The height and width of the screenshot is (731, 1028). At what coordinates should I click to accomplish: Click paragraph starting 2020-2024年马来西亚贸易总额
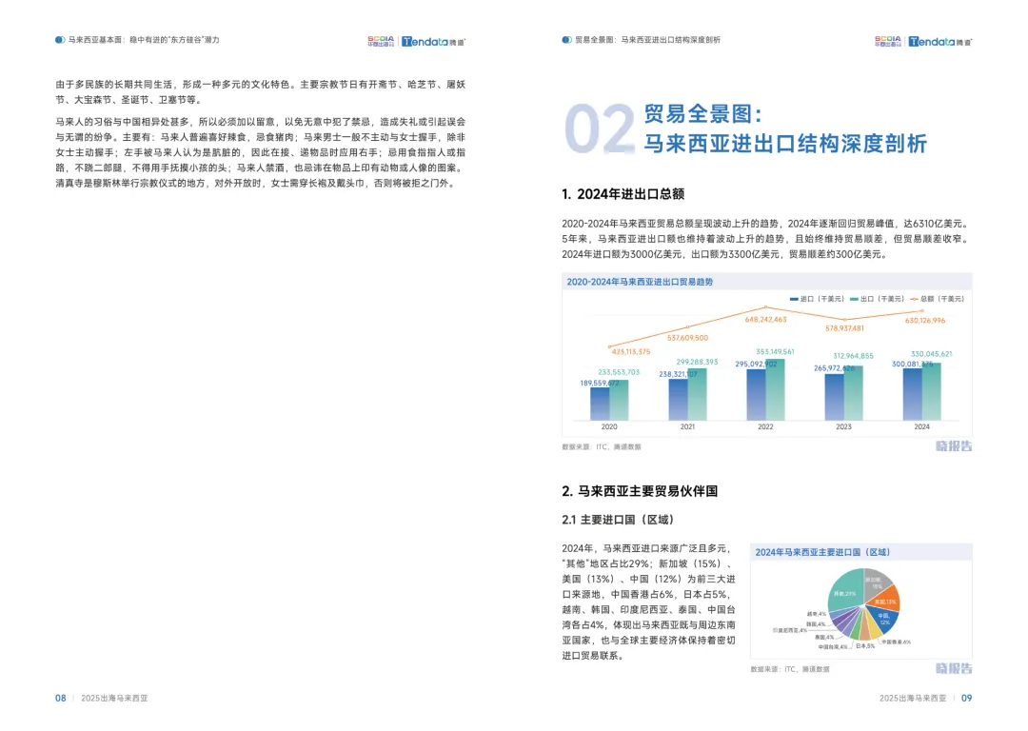[x=766, y=239]
